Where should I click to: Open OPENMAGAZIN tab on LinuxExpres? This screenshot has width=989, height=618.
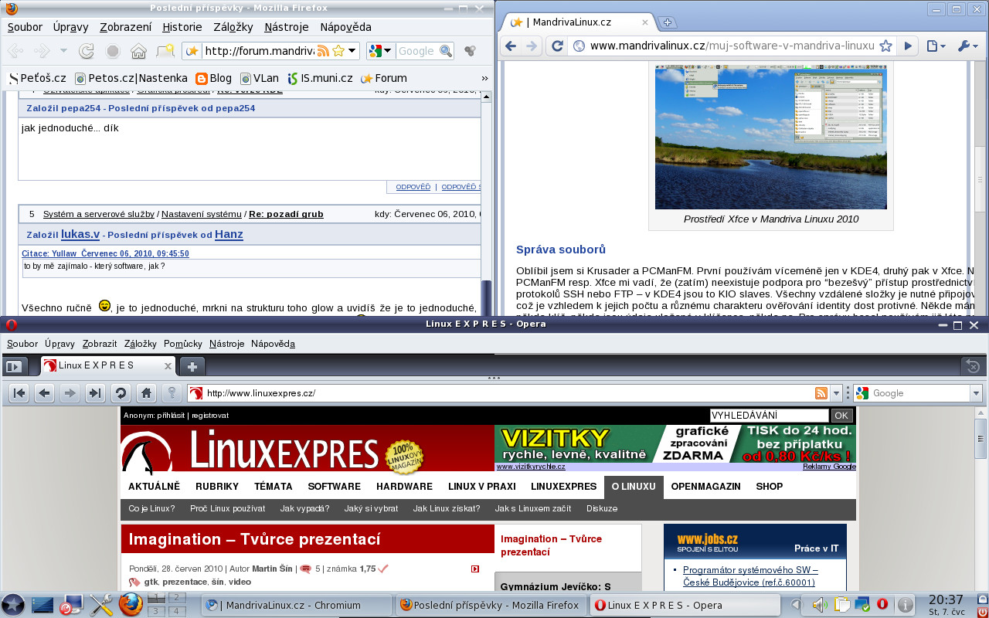click(x=705, y=487)
